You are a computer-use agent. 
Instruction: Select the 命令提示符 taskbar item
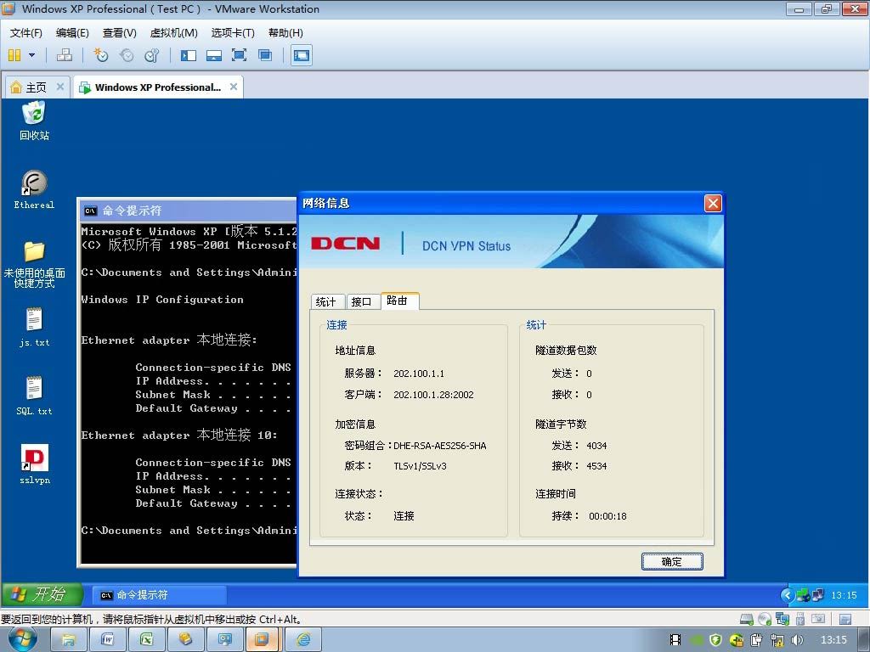click(x=159, y=595)
